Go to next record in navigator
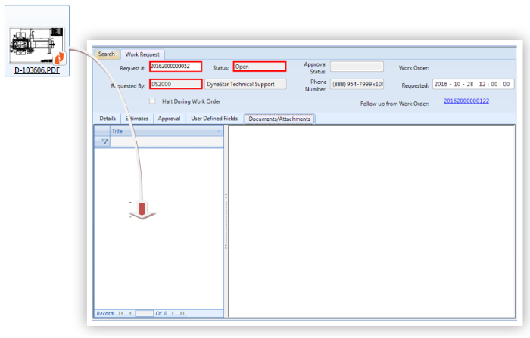This screenshot has width=530, height=338. (x=173, y=313)
